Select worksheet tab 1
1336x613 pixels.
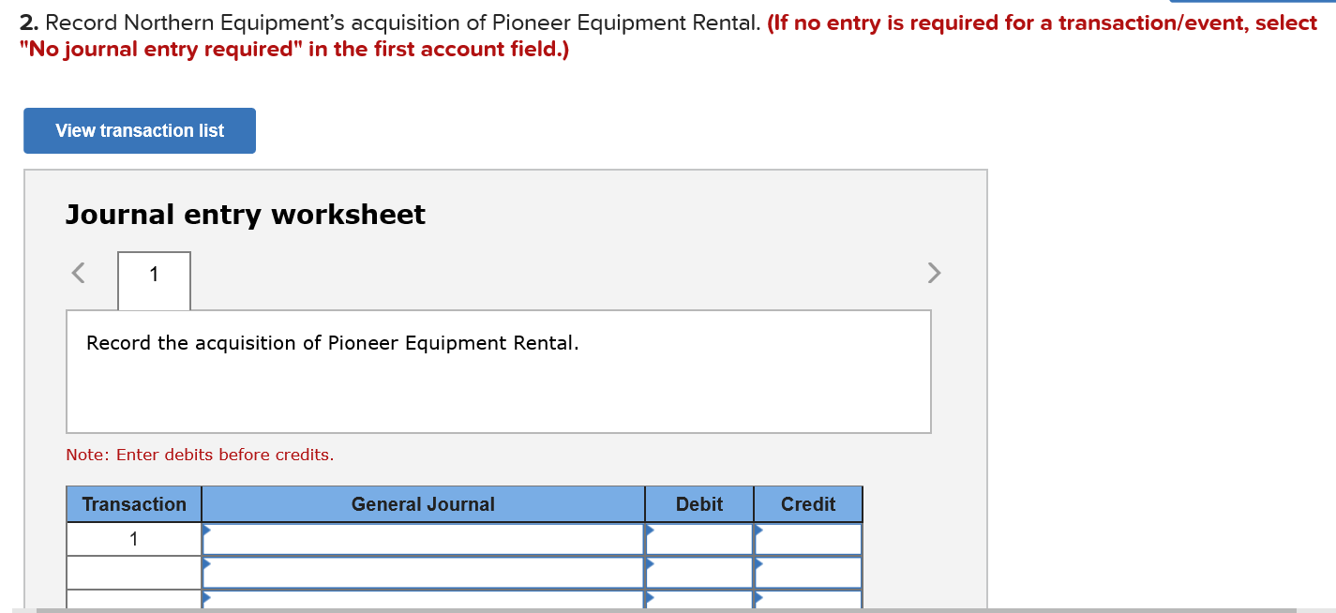[153, 273]
